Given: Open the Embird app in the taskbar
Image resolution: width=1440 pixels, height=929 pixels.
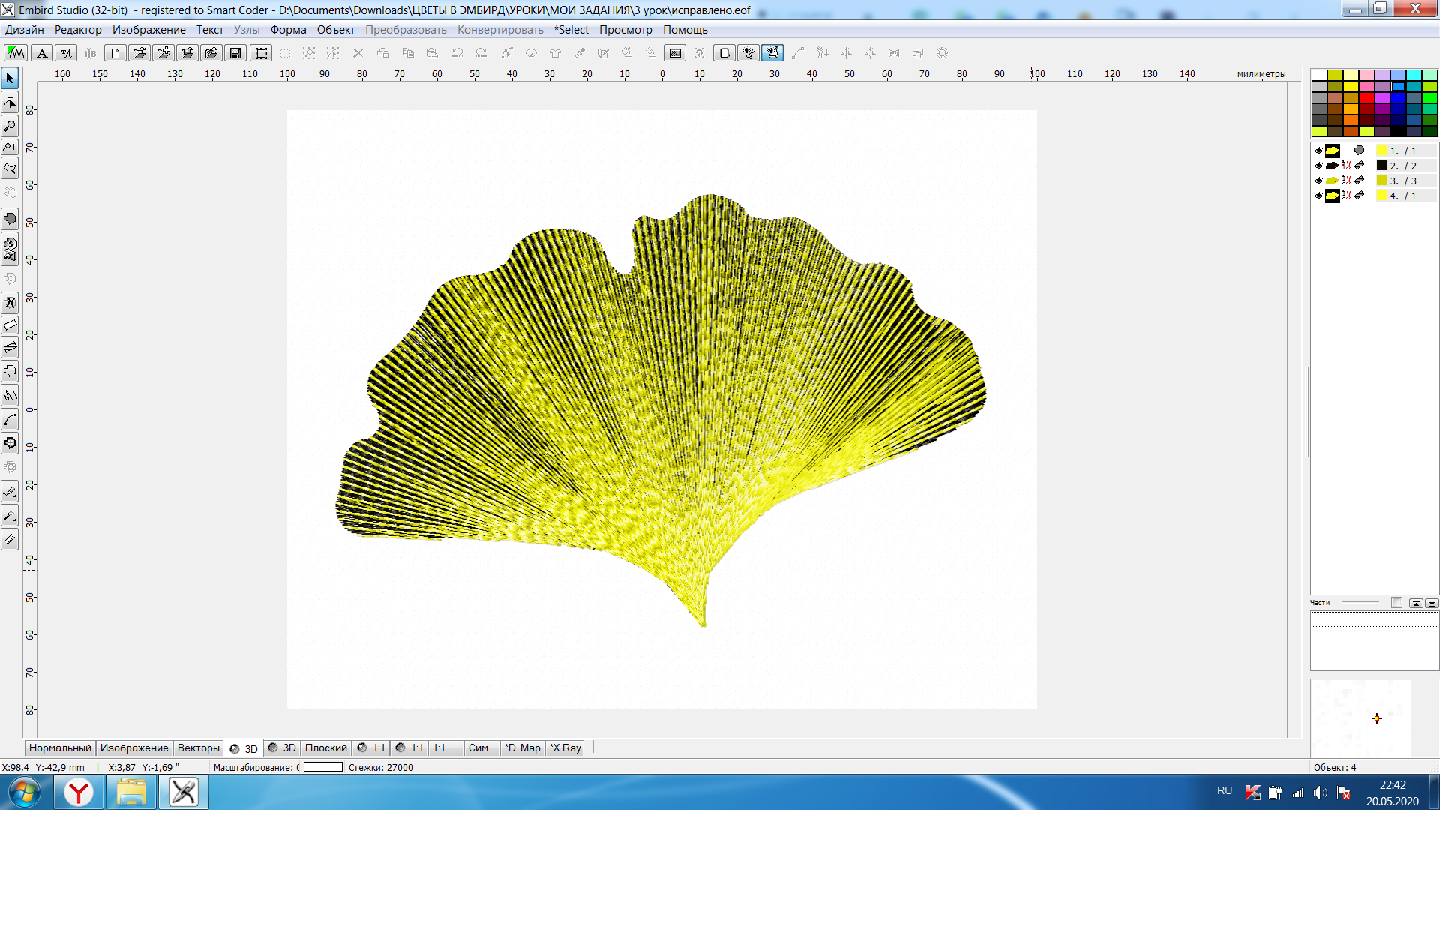Looking at the screenshot, I should [x=184, y=792].
